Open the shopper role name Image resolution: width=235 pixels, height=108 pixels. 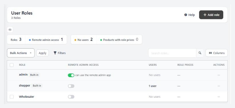[x=25, y=86]
